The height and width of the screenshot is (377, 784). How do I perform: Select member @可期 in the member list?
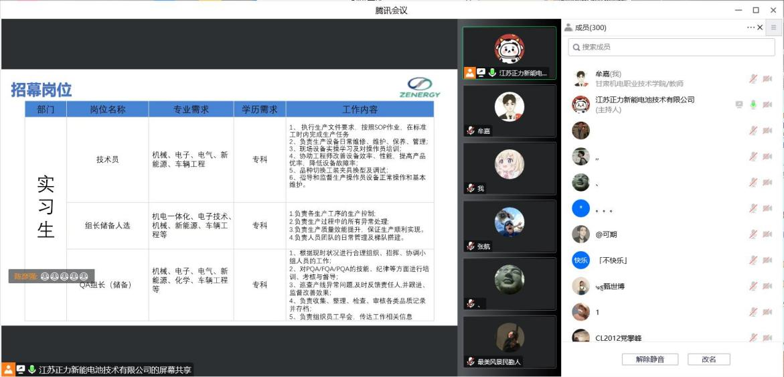pyautogui.click(x=607, y=234)
